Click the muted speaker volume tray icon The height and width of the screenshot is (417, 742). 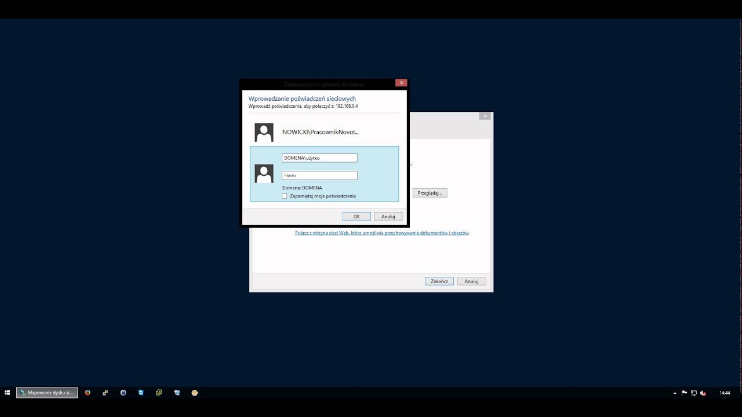click(x=703, y=393)
